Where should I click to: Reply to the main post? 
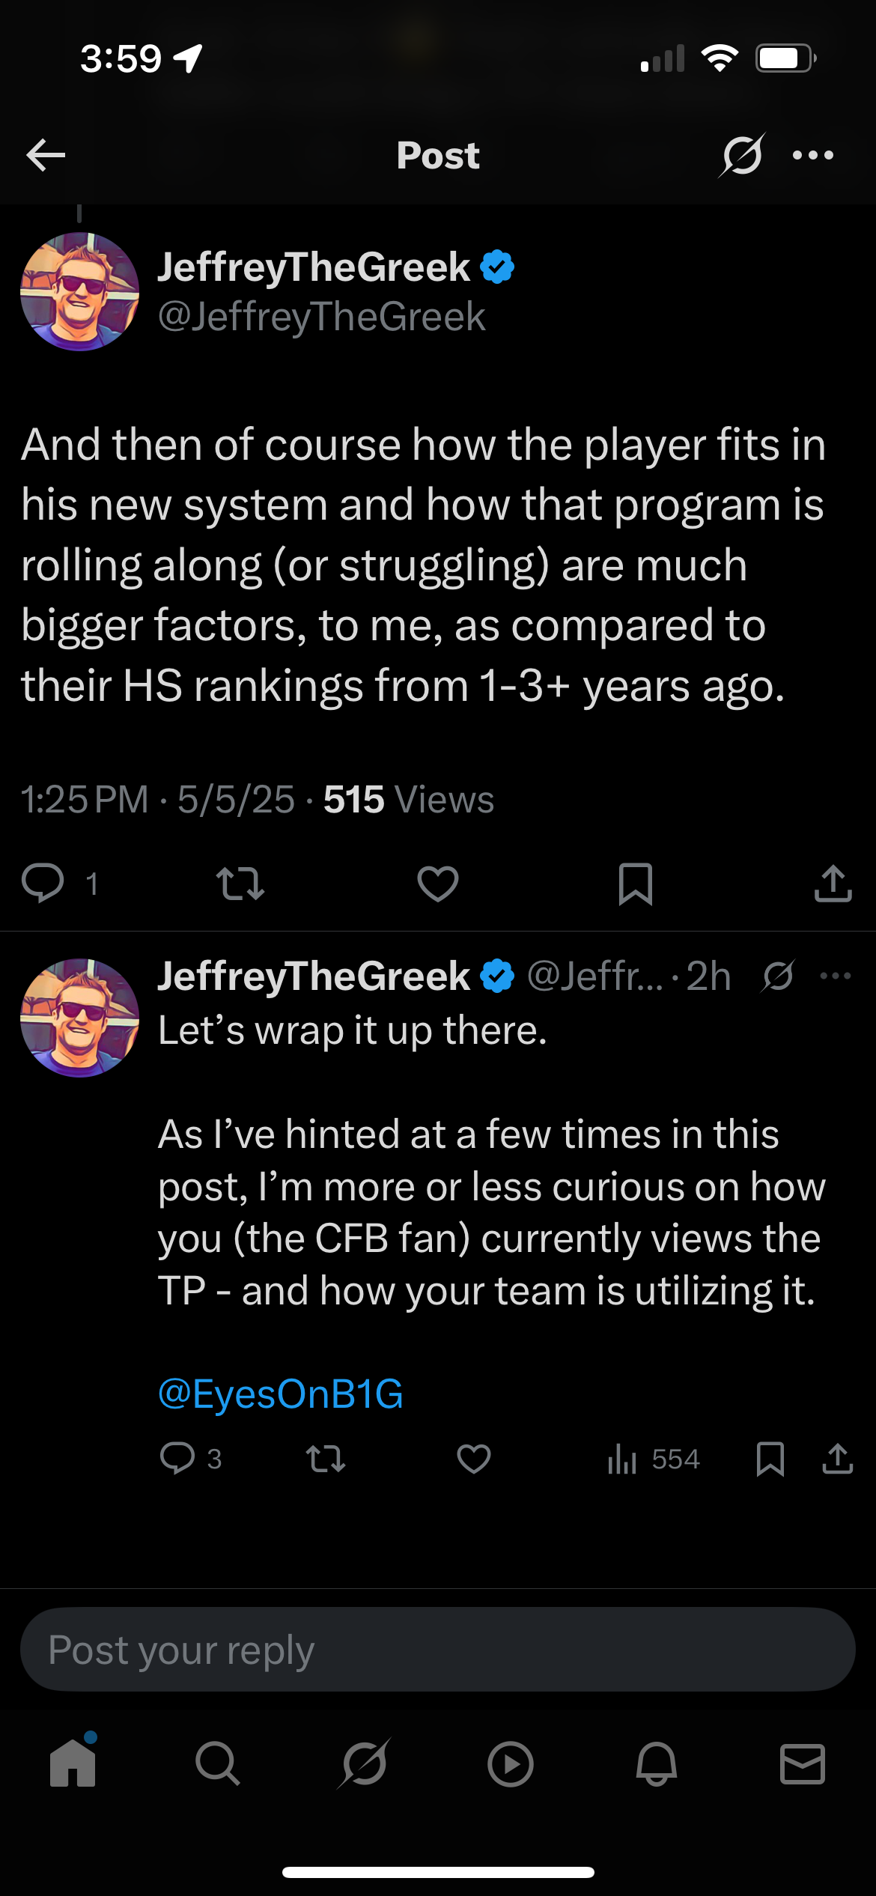(x=43, y=883)
